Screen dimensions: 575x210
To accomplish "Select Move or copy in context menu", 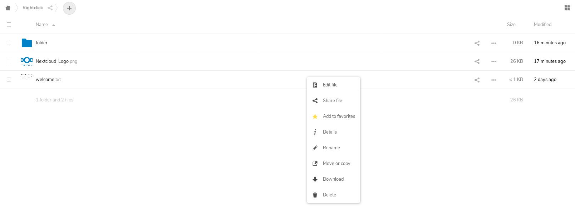I will coord(336,164).
